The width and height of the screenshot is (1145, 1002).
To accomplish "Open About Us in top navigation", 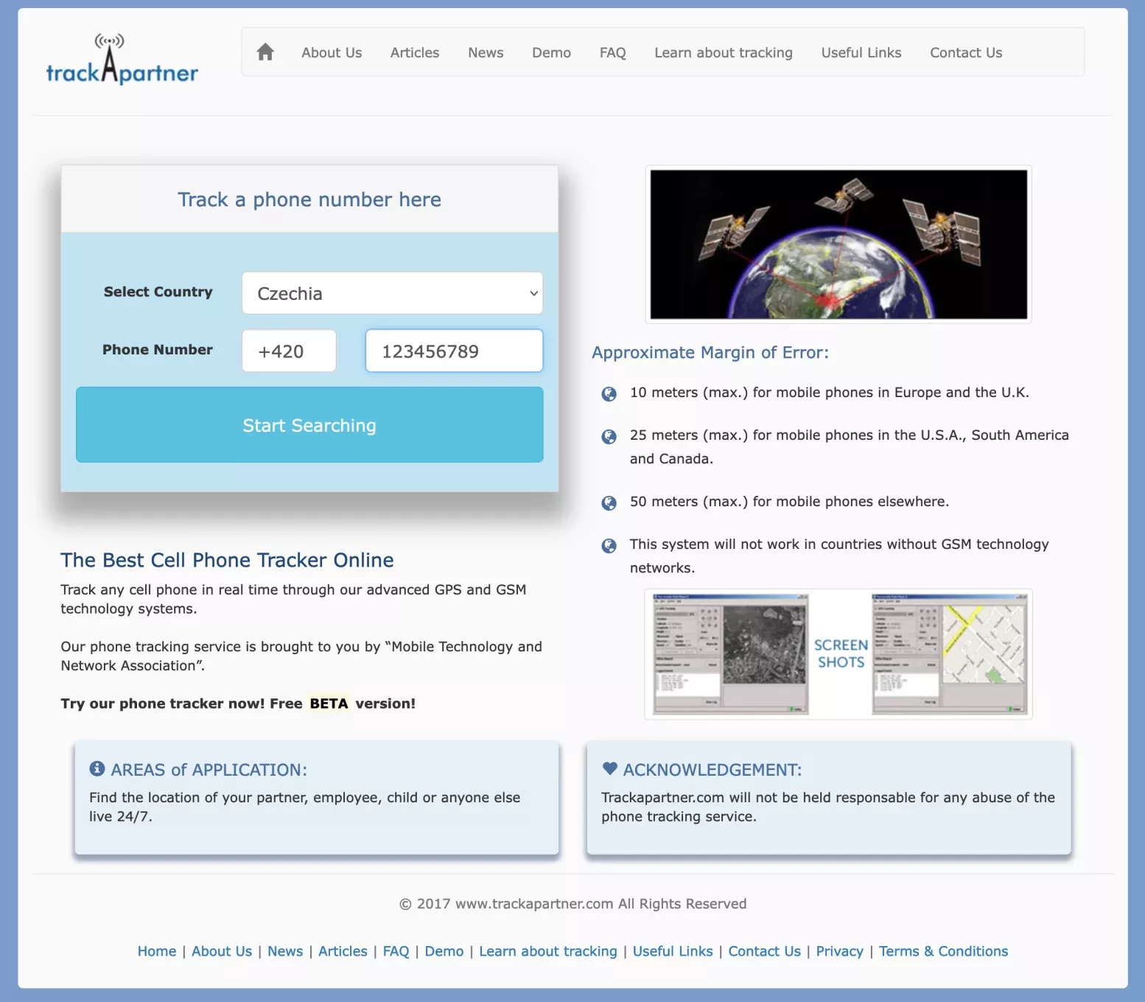I will click(332, 52).
